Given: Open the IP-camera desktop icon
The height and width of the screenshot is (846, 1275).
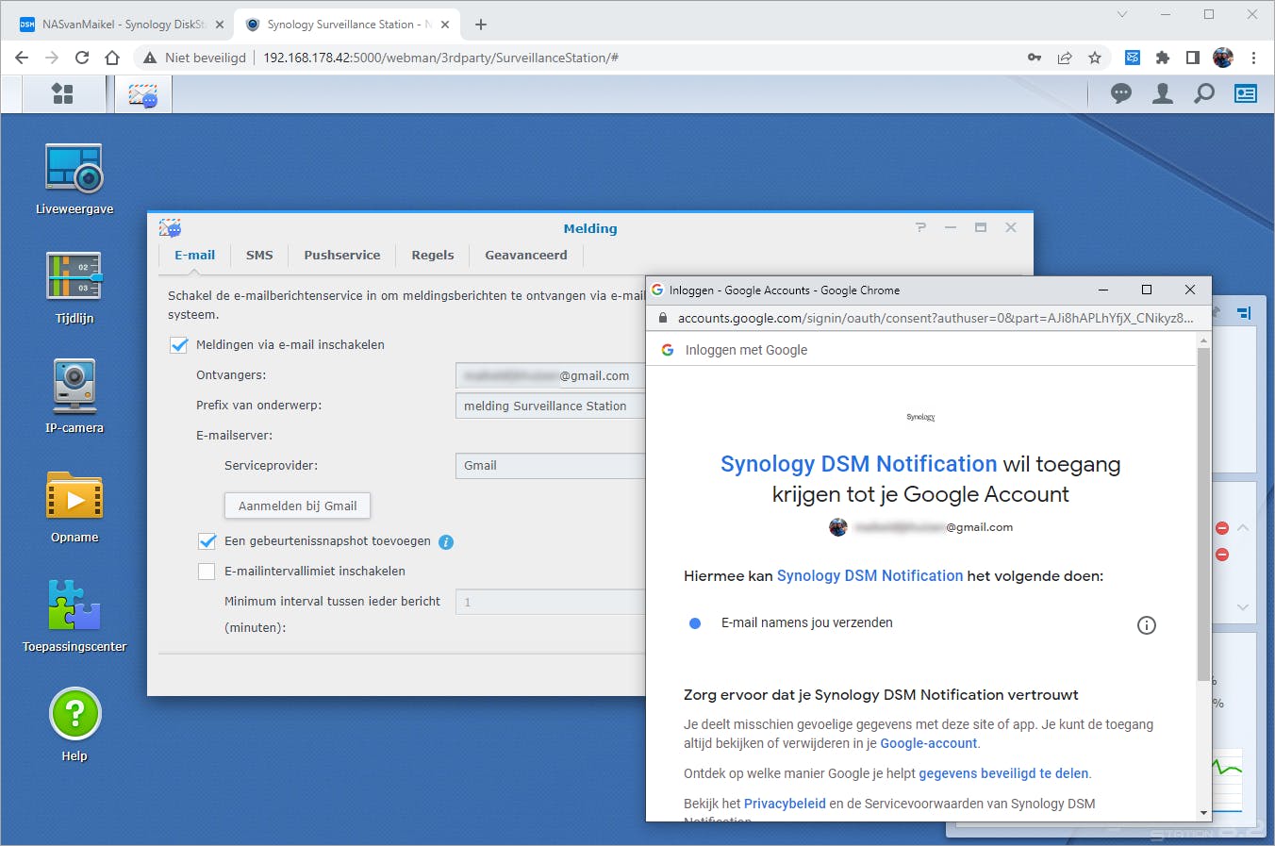Looking at the screenshot, I should tap(75, 397).
